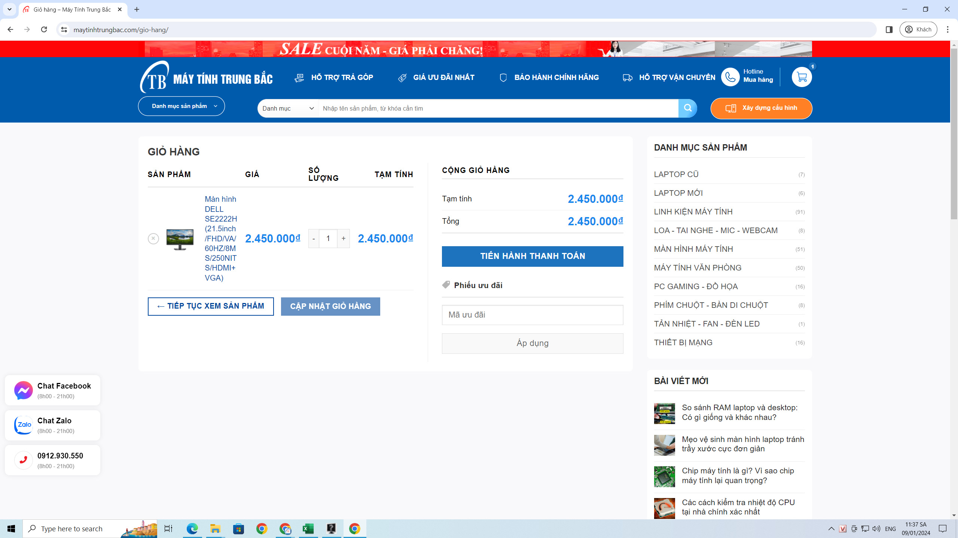Click the Máy Tính Trung Bắc logo
958x538 pixels.
pos(206,78)
